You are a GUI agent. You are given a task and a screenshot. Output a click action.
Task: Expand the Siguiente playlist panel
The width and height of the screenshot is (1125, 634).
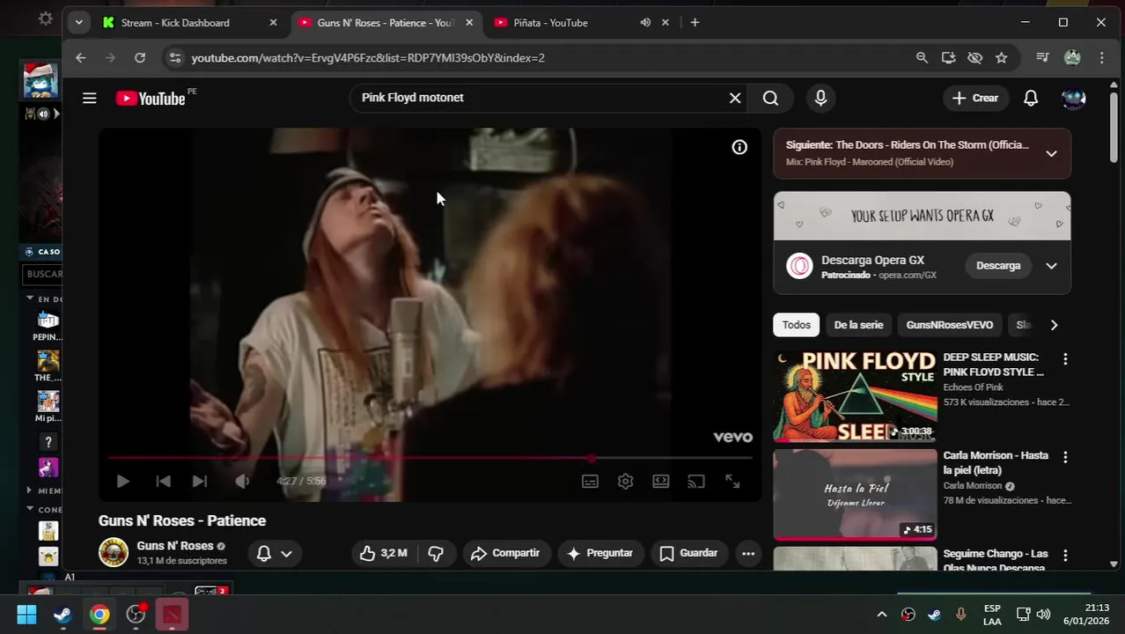[x=1051, y=153]
